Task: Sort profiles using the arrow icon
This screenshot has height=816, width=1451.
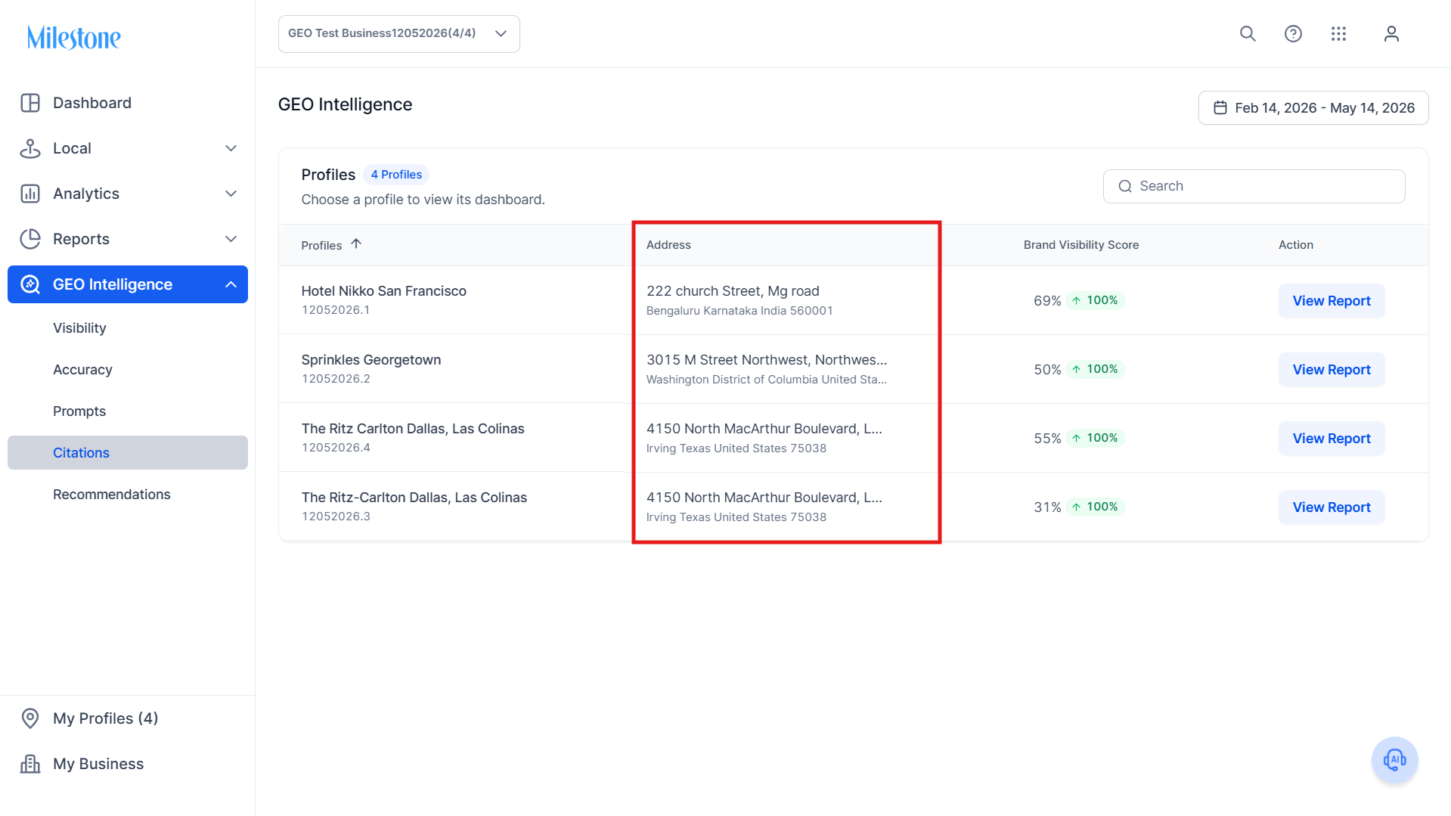Action: pyautogui.click(x=356, y=244)
